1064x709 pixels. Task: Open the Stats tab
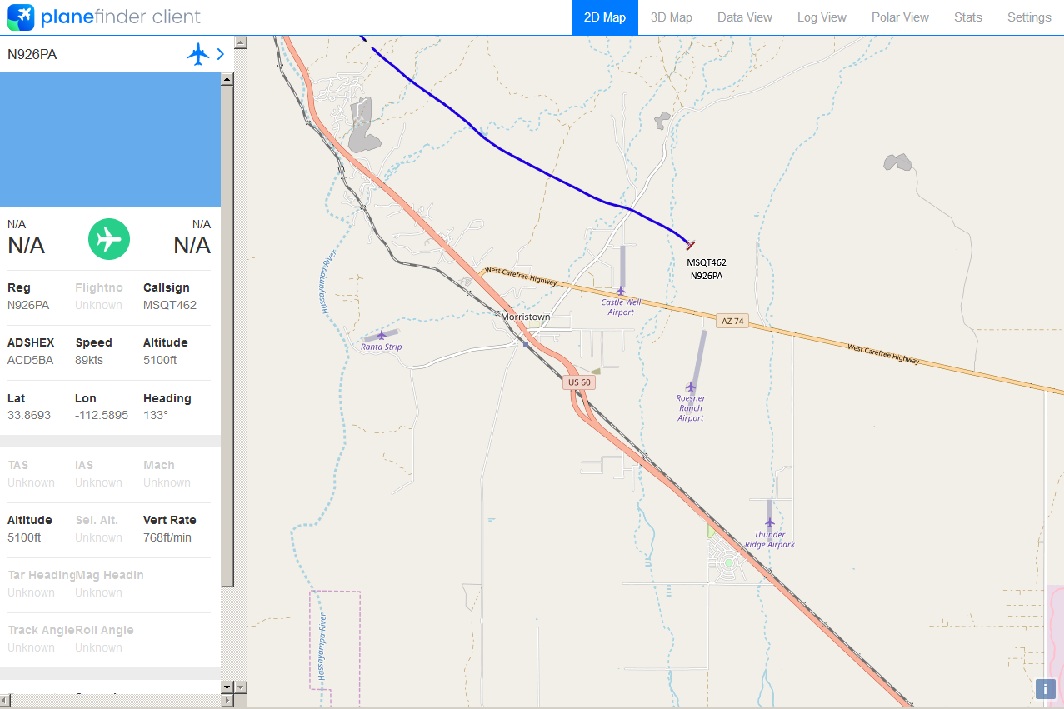[968, 17]
